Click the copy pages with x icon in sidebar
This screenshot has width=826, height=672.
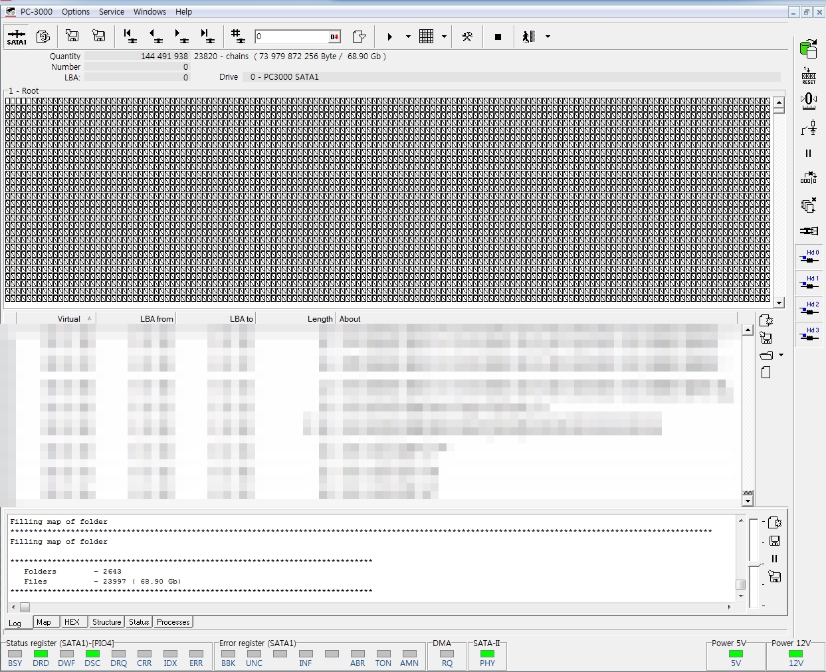click(809, 205)
